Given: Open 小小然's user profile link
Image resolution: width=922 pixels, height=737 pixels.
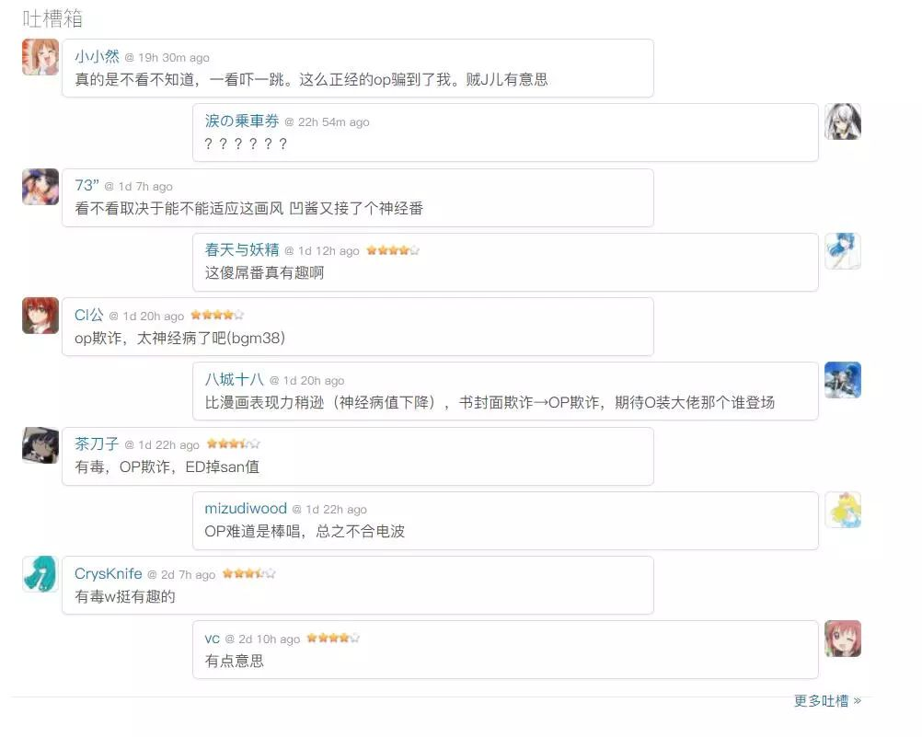Looking at the screenshot, I should coord(97,57).
